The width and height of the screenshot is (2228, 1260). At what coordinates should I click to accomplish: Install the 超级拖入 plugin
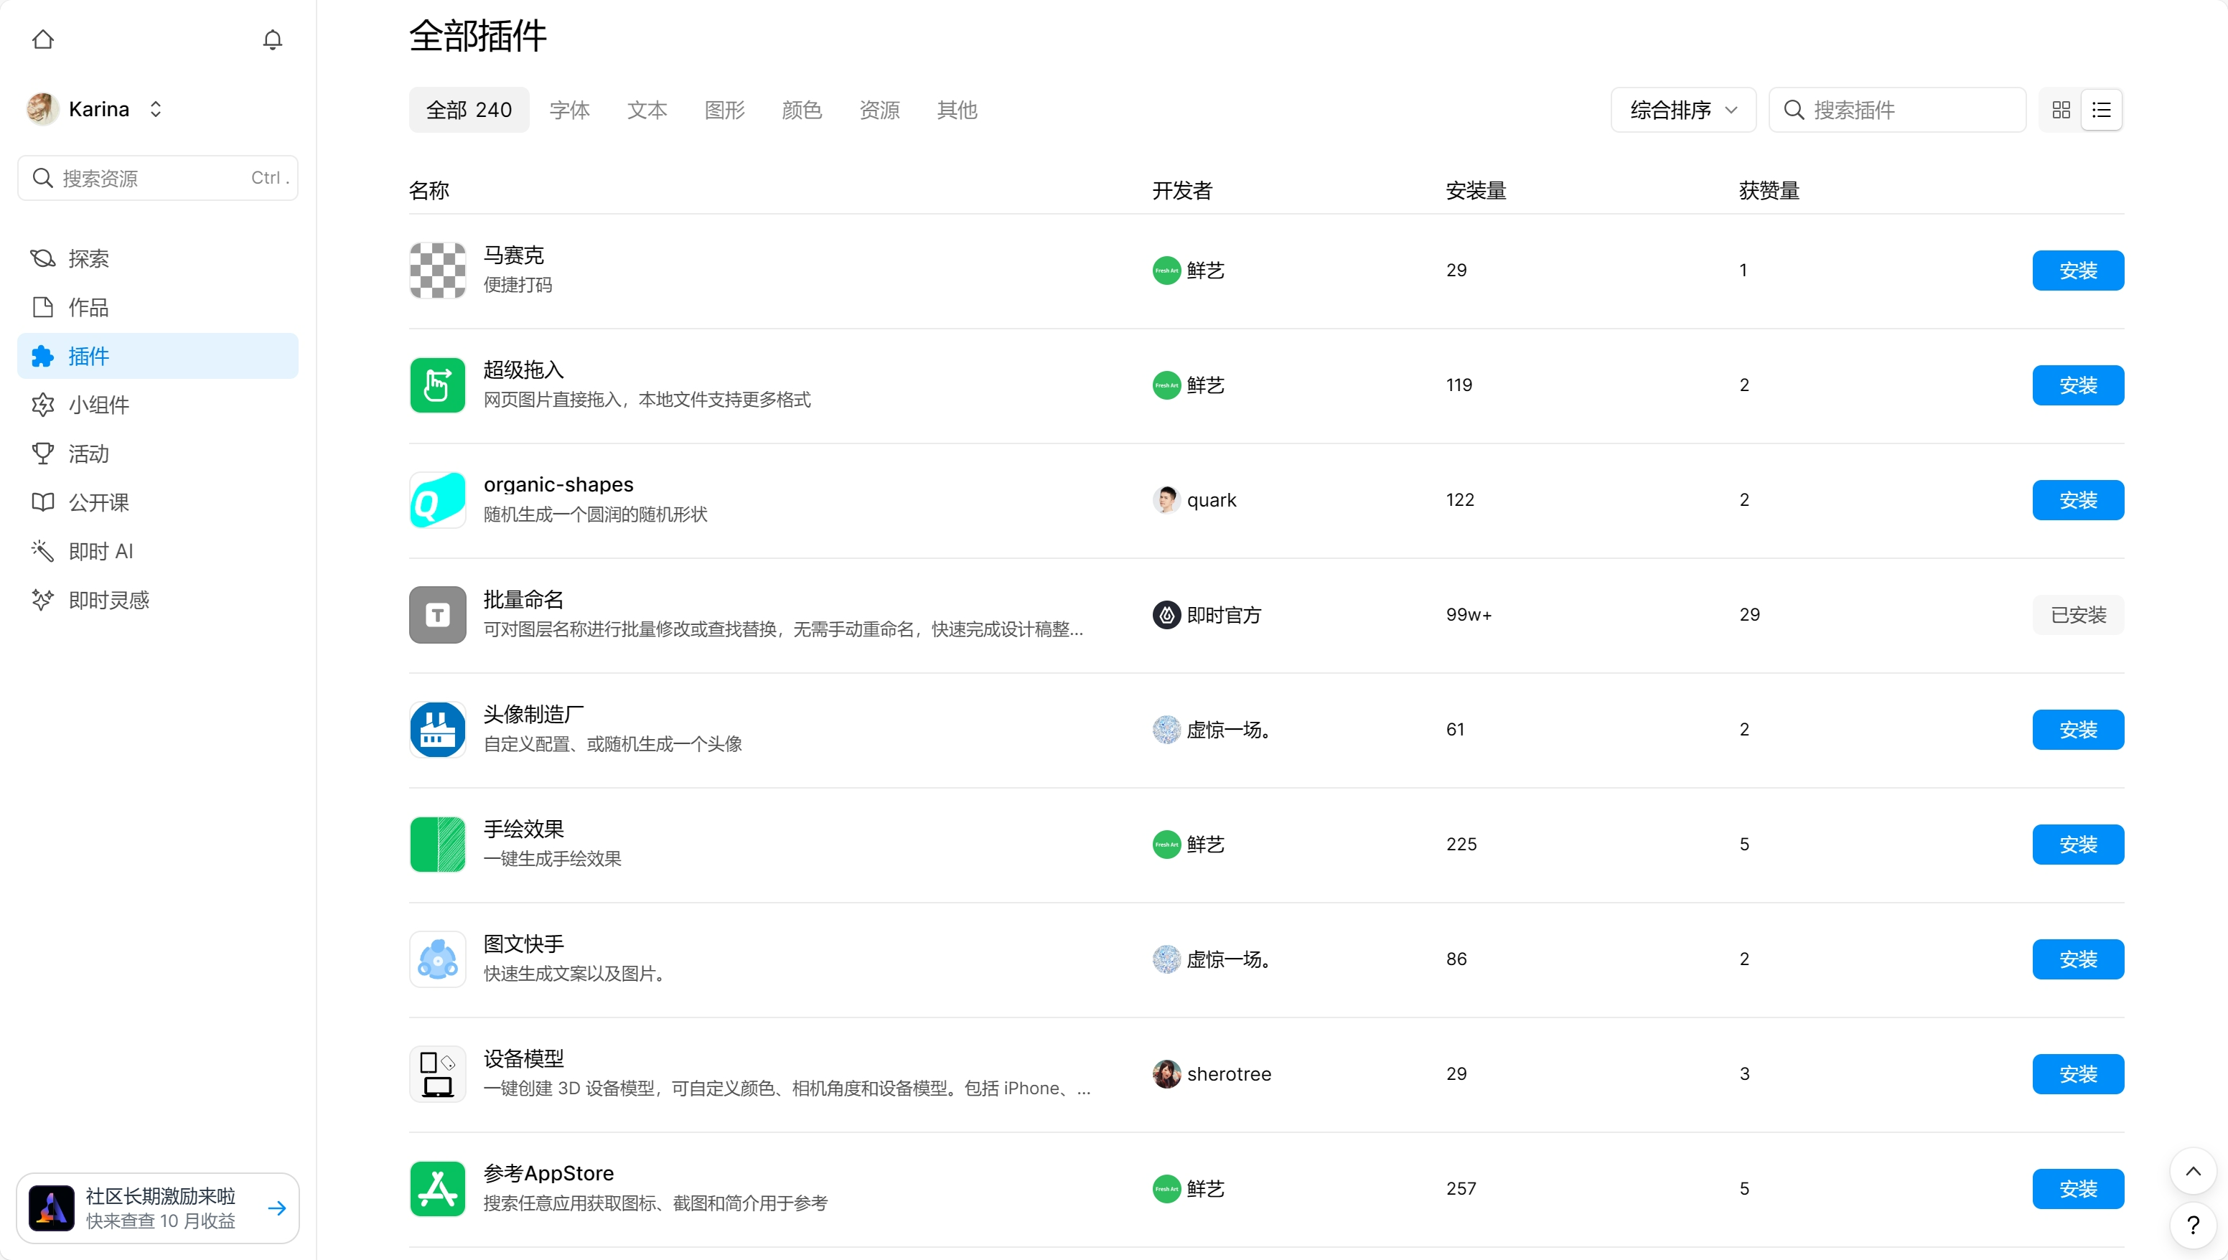click(x=2077, y=385)
